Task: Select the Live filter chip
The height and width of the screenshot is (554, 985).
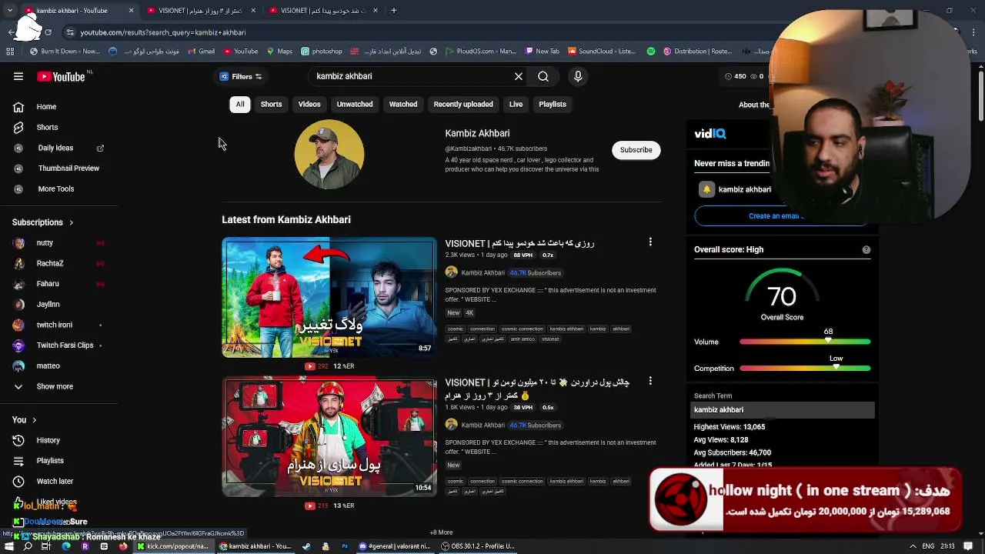Action: (516, 104)
